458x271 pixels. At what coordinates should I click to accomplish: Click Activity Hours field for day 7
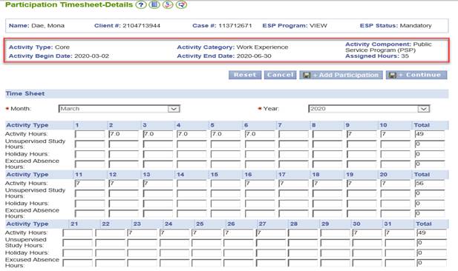(293, 134)
